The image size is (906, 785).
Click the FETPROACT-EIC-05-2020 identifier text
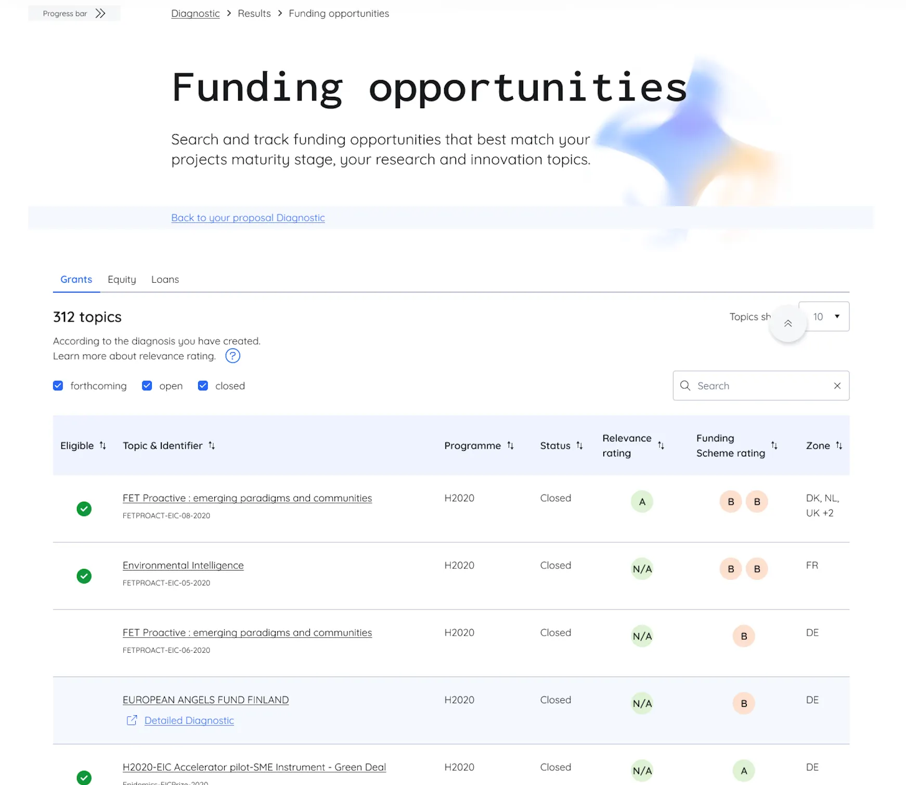pos(166,583)
